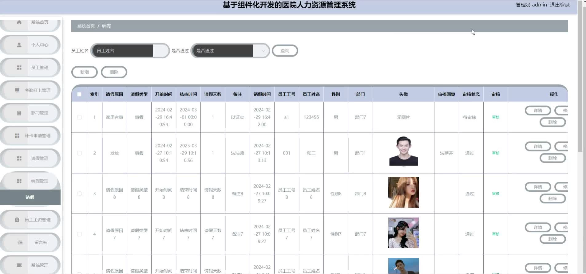Click the 查询 search button
The height and width of the screenshot is (274, 586).
(285, 51)
